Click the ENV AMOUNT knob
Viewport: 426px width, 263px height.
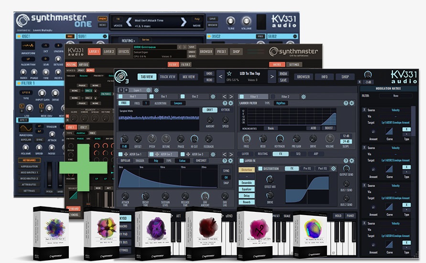point(205,196)
